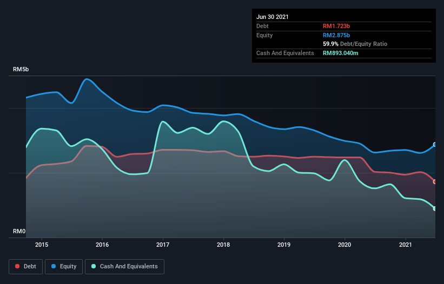Click the RM893.040m cash value
This screenshot has width=444, height=284.
click(341, 53)
